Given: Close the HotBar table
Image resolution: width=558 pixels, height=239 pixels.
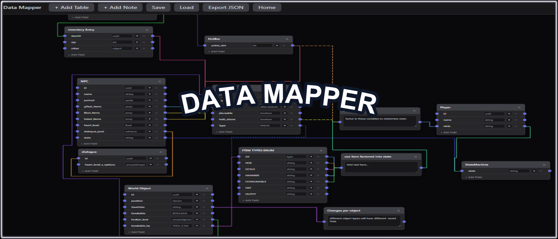Looking at the screenshot, I should (x=287, y=39).
